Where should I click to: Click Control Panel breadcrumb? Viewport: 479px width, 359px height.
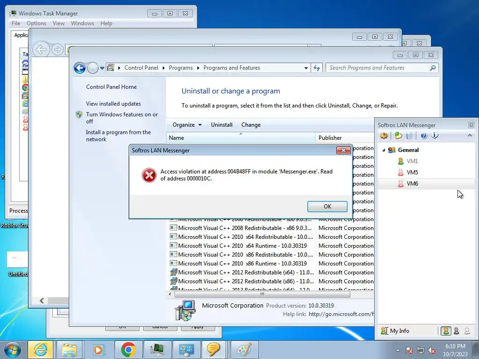click(141, 68)
